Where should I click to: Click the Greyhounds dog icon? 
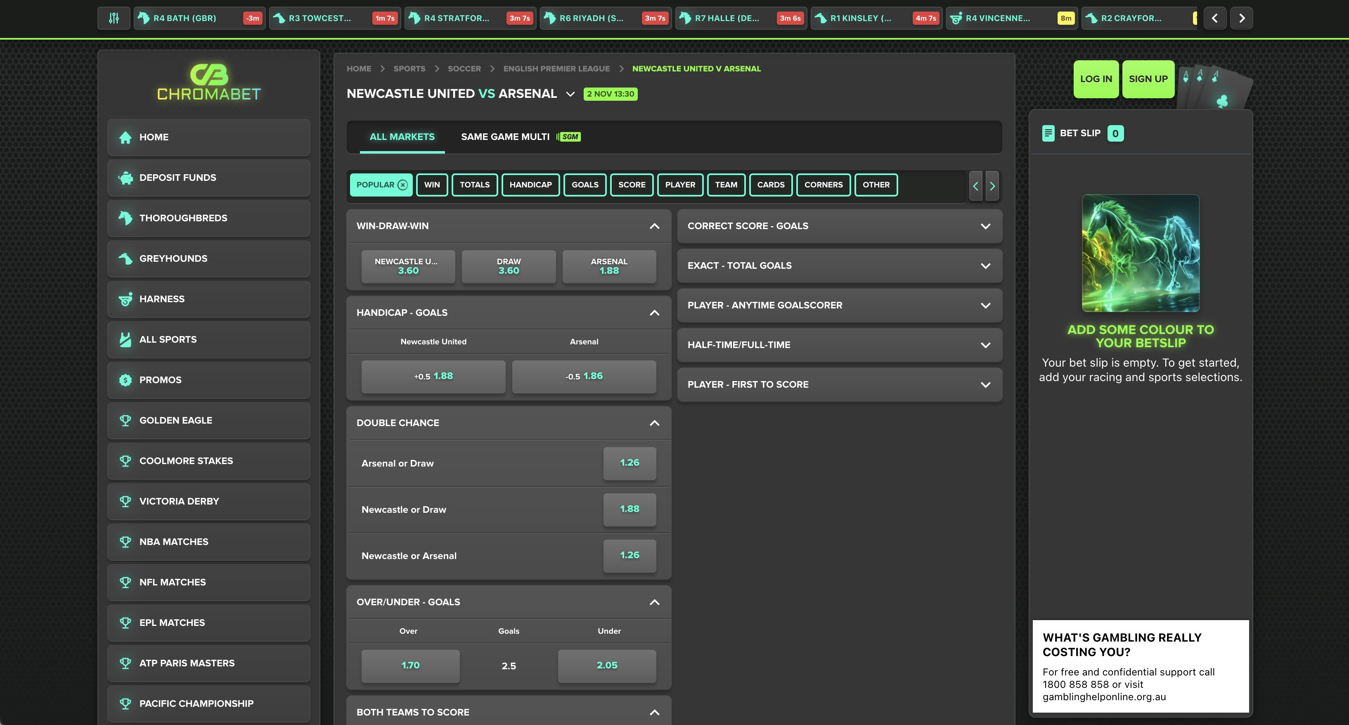coord(125,259)
